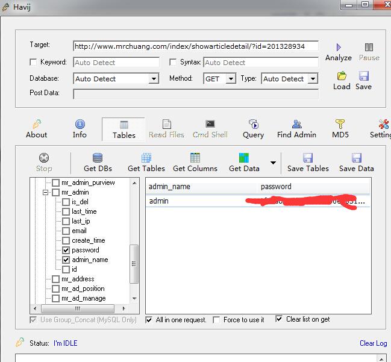Click the password column header

pyautogui.click(x=313, y=187)
